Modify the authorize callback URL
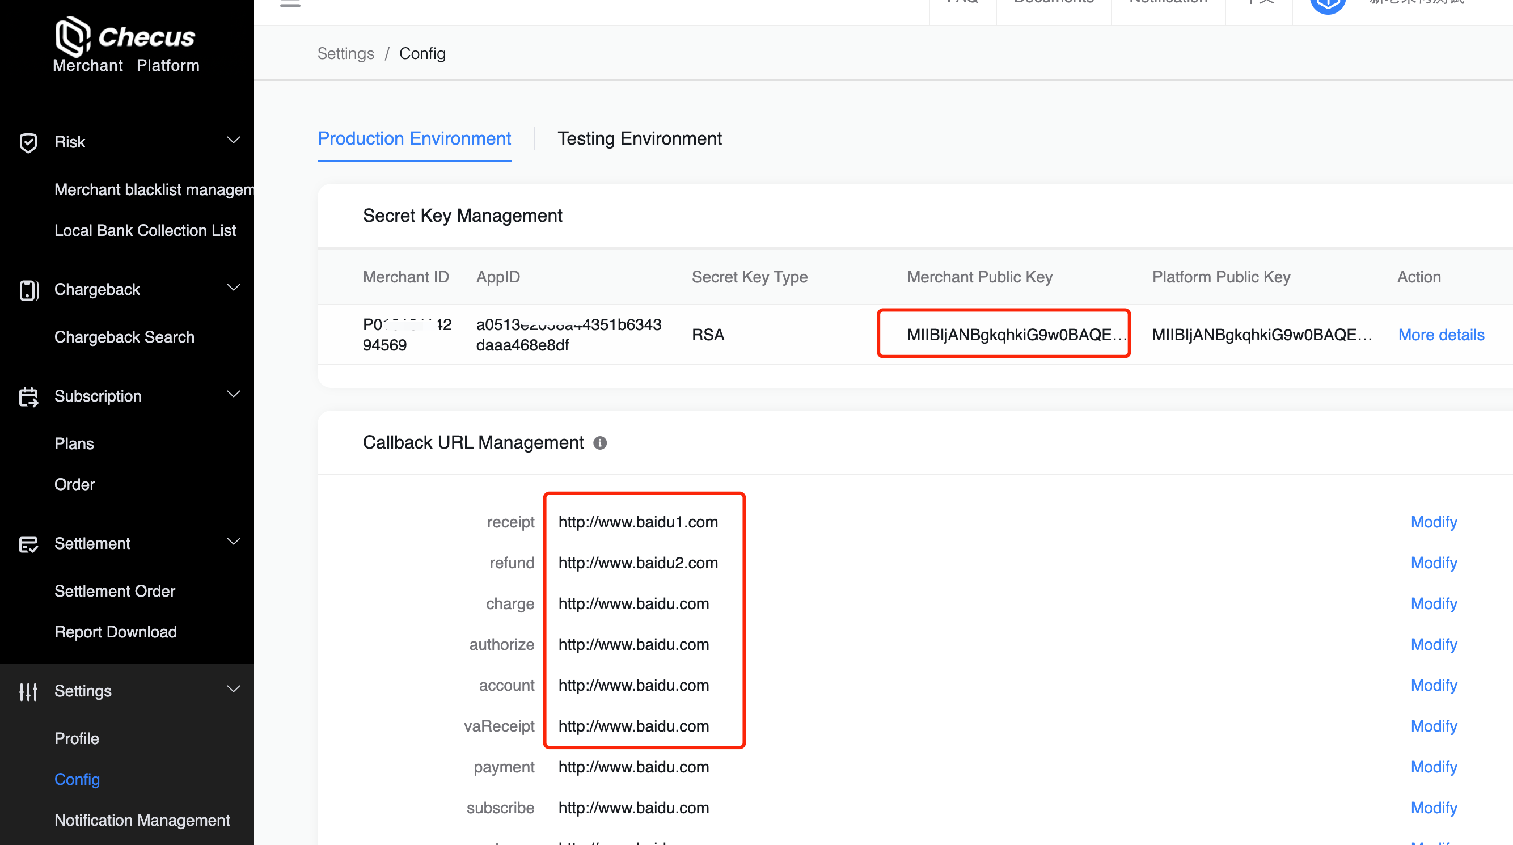Viewport: 1513px width, 845px height. [x=1434, y=645]
